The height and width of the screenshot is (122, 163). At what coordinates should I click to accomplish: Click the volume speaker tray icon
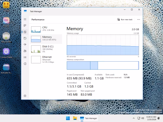pyautogui.click(x=143, y=118)
